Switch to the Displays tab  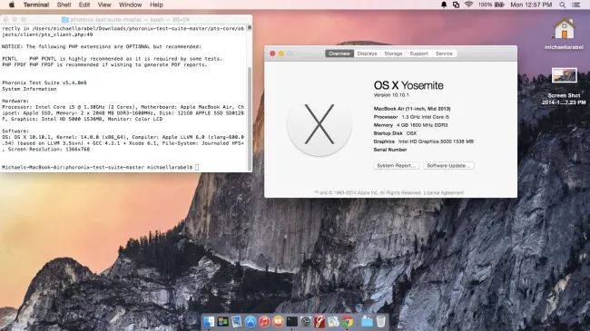(367, 54)
